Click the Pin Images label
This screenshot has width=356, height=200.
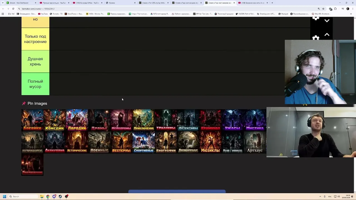(37, 103)
